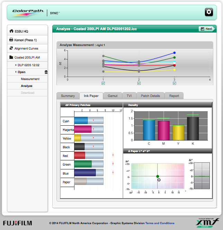Image resolution: width=223 pixels, height=230 pixels.
Task: Open settings with the gear icon
Action: pos(209,12)
